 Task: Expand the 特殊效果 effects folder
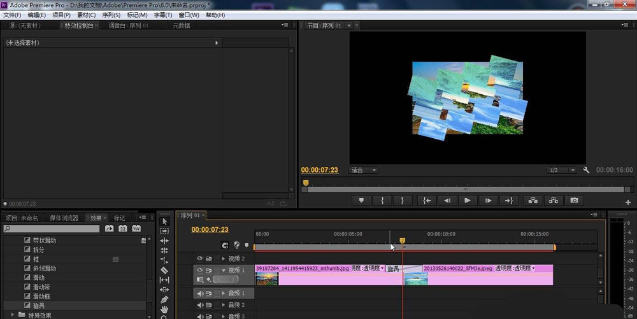[x=14, y=315]
